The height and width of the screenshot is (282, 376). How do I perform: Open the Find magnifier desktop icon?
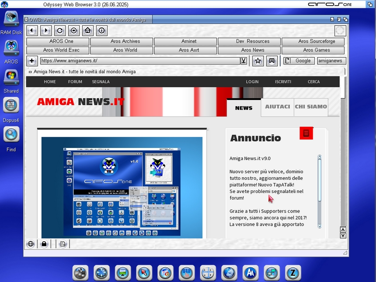click(11, 134)
